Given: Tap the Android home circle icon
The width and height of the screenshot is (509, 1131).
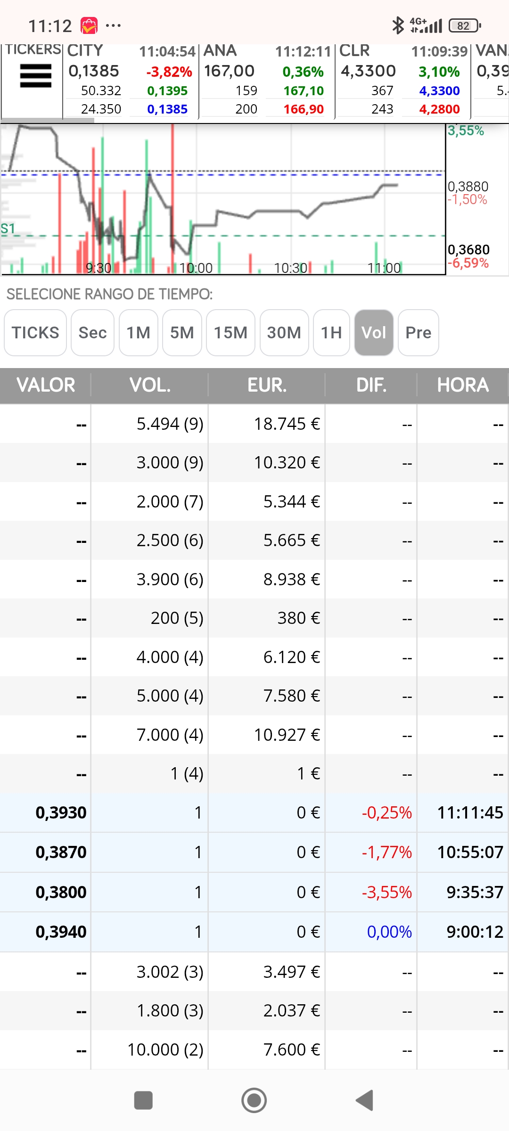Looking at the screenshot, I should [x=254, y=1100].
